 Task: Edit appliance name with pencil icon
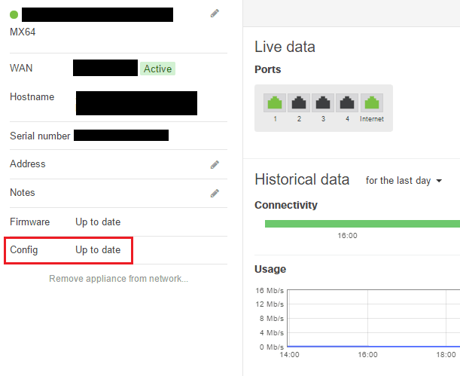pos(215,14)
